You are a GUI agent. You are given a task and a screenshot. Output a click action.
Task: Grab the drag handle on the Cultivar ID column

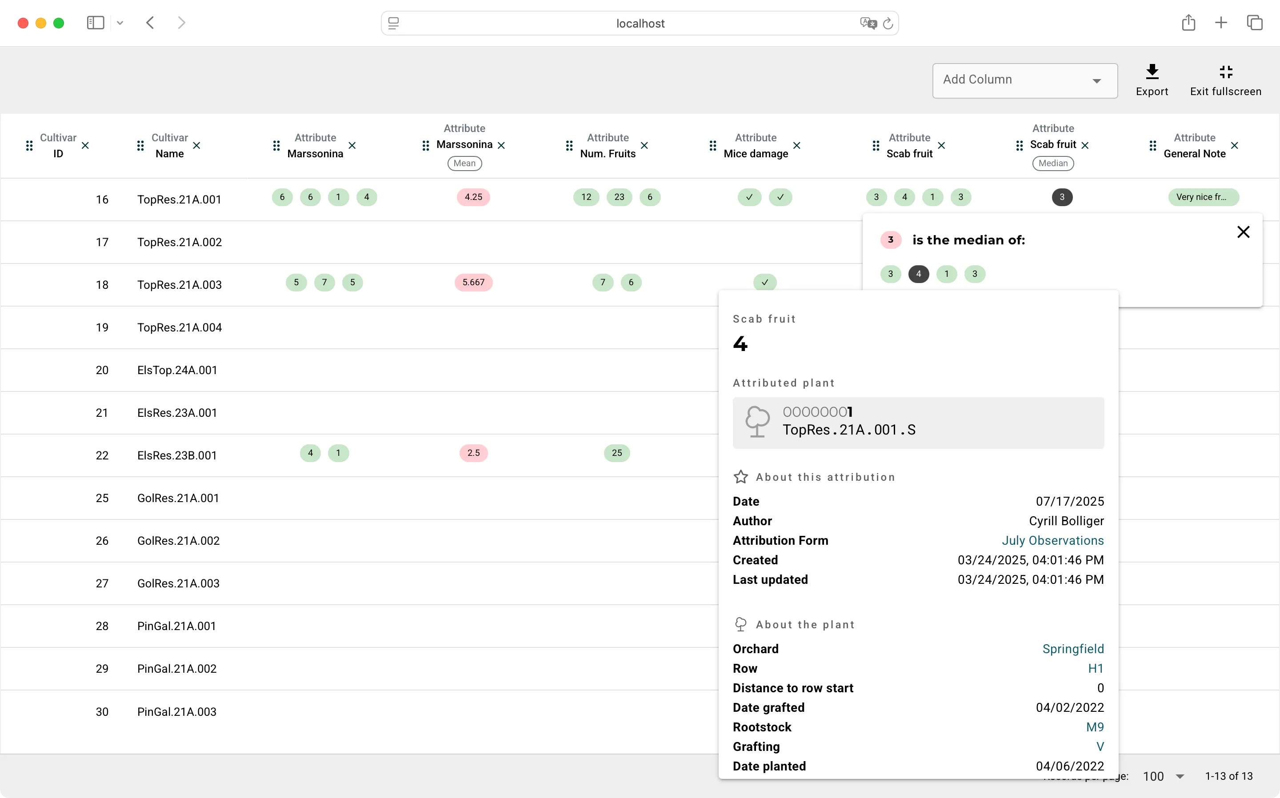point(29,146)
